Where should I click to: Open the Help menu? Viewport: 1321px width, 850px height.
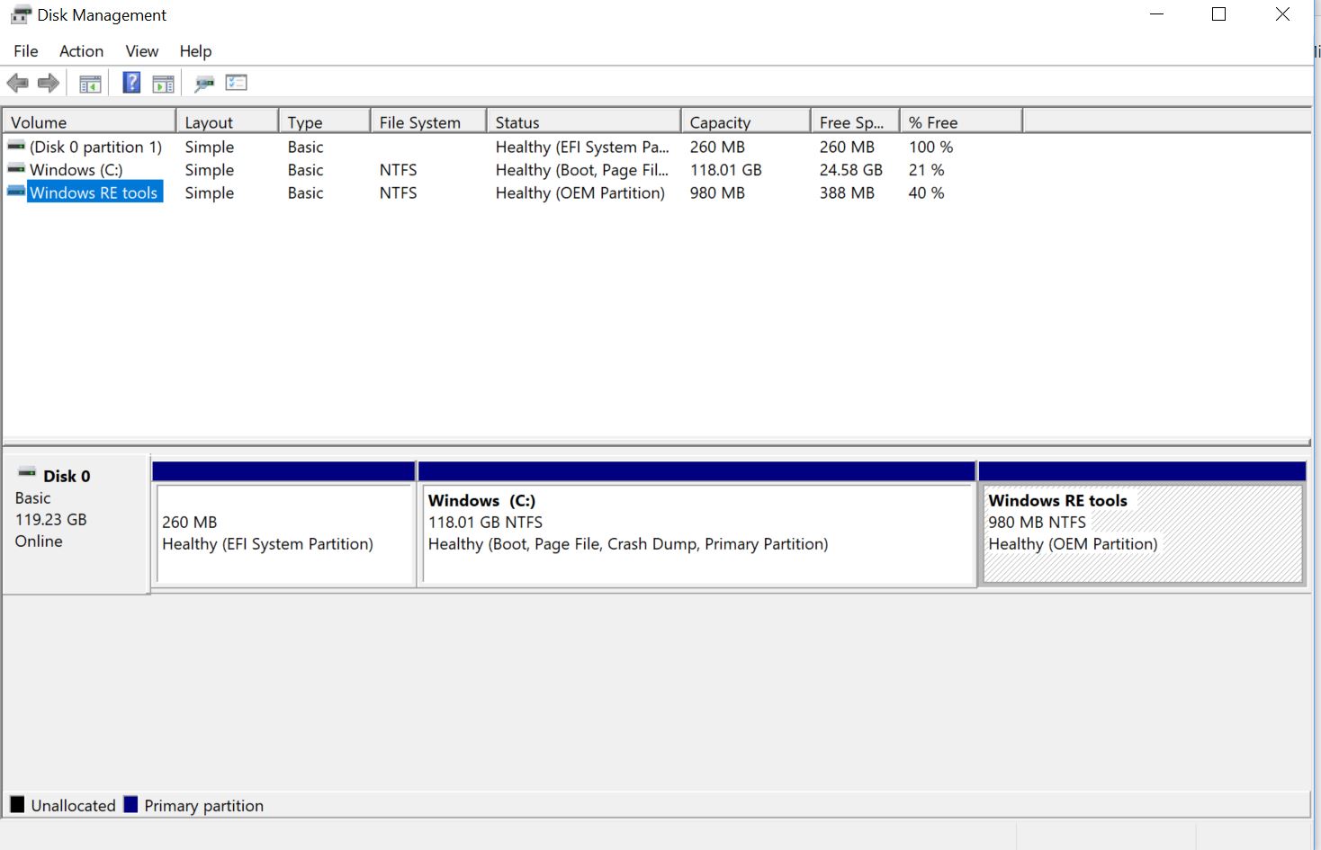[195, 51]
